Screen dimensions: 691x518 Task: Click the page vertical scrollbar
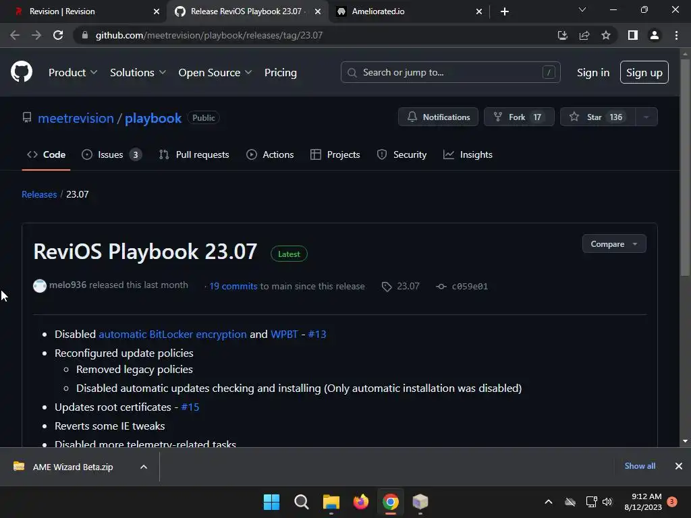click(685, 167)
